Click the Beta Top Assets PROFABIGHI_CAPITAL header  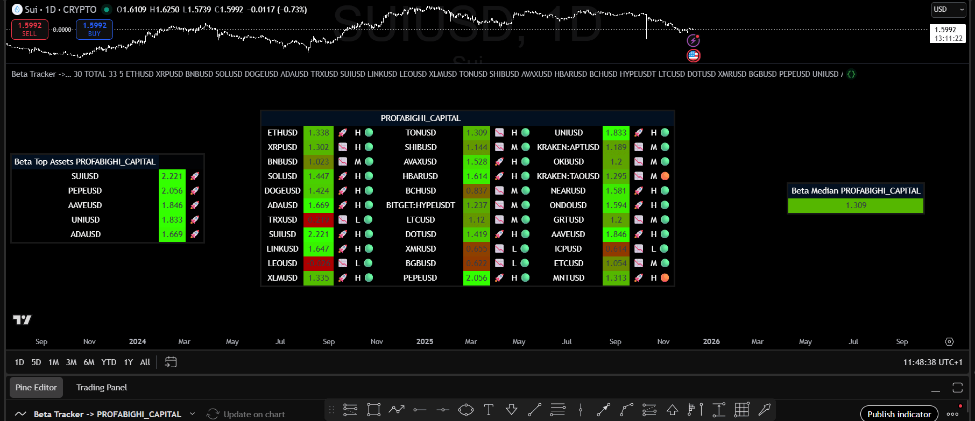85,162
